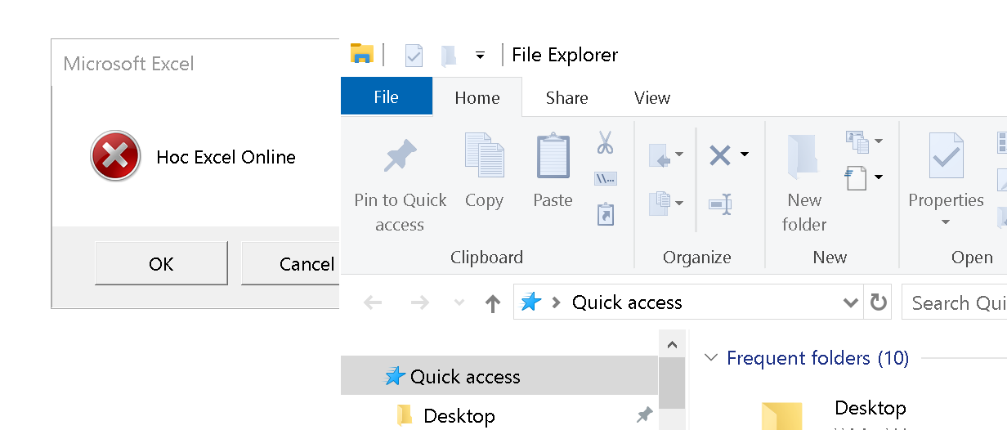Go back with the Back arrow
The image size is (1007, 430).
point(373,302)
